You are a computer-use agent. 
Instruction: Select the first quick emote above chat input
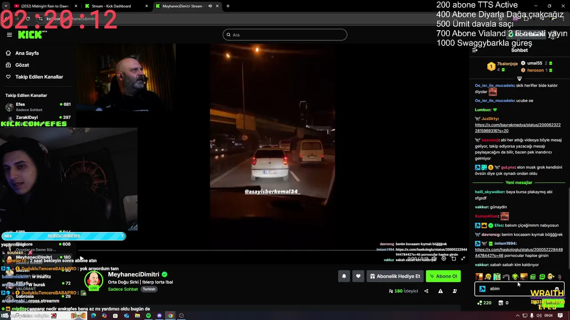point(479,277)
